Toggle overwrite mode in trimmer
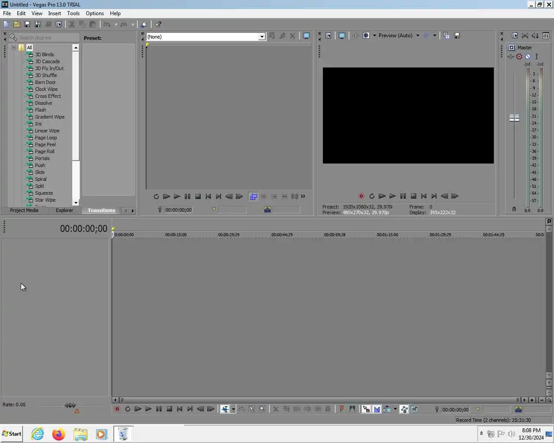Screen dimensions: 554x443 coord(253,196)
